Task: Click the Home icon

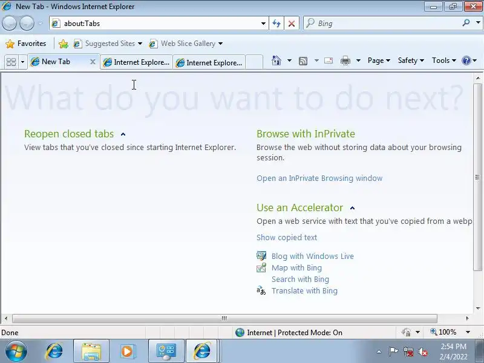Action: coord(276,60)
